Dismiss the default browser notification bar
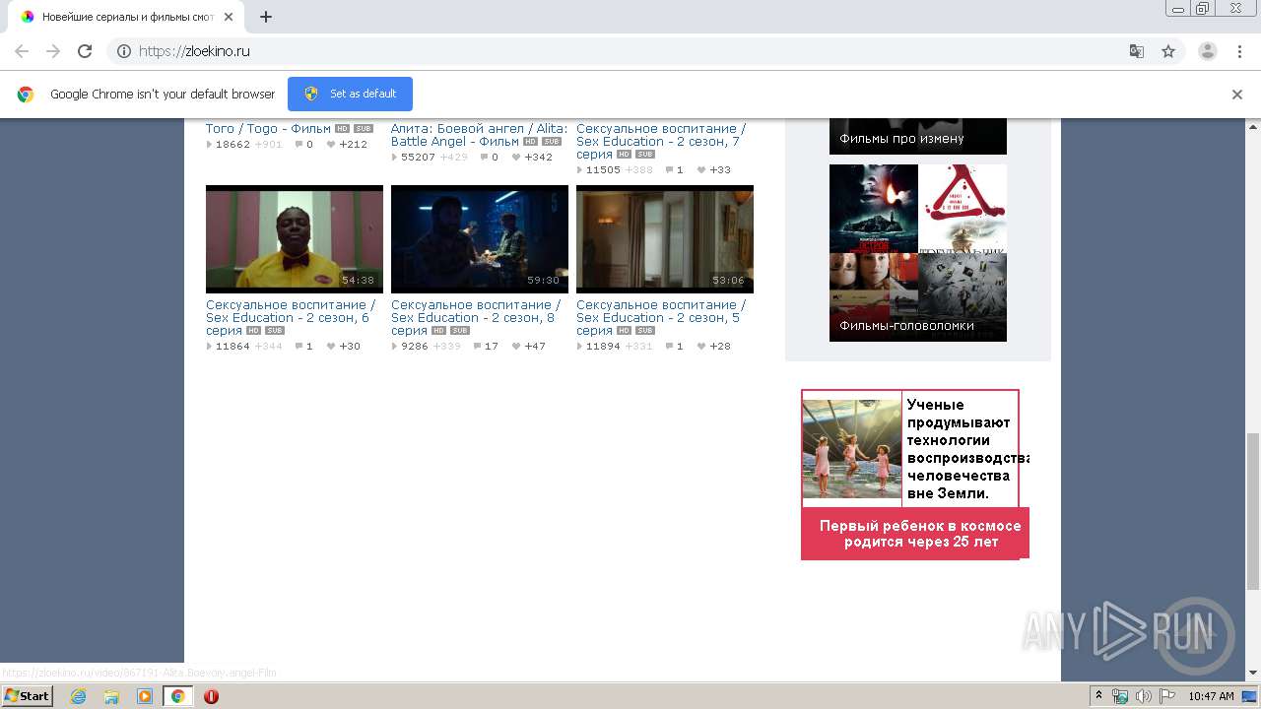The width and height of the screenshot is (1261, 709). 1237,95
